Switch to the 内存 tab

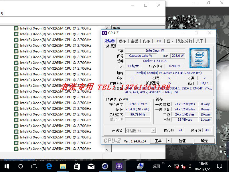point(147,41)
